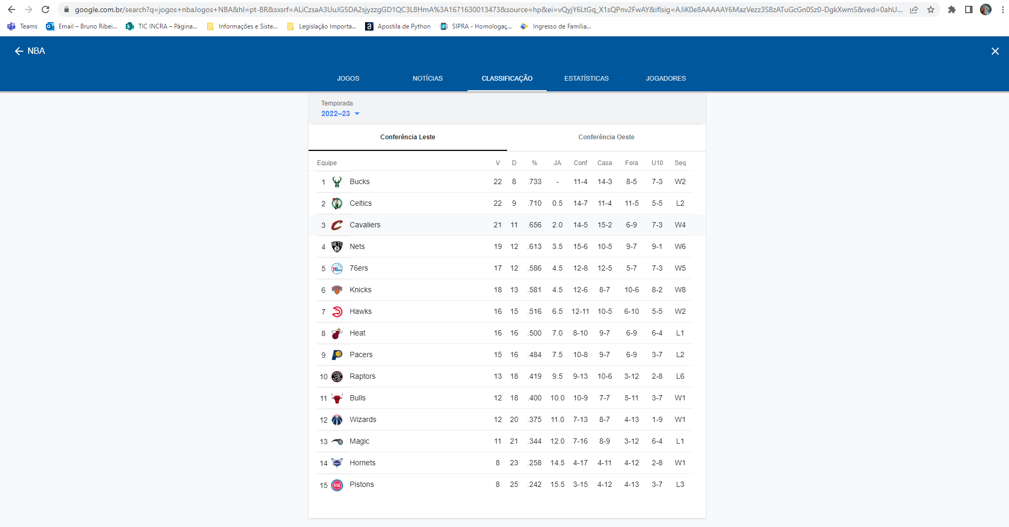Click the Pistons team name
This screenshot has height=527, width=1009.
click(x=362, y=485)
